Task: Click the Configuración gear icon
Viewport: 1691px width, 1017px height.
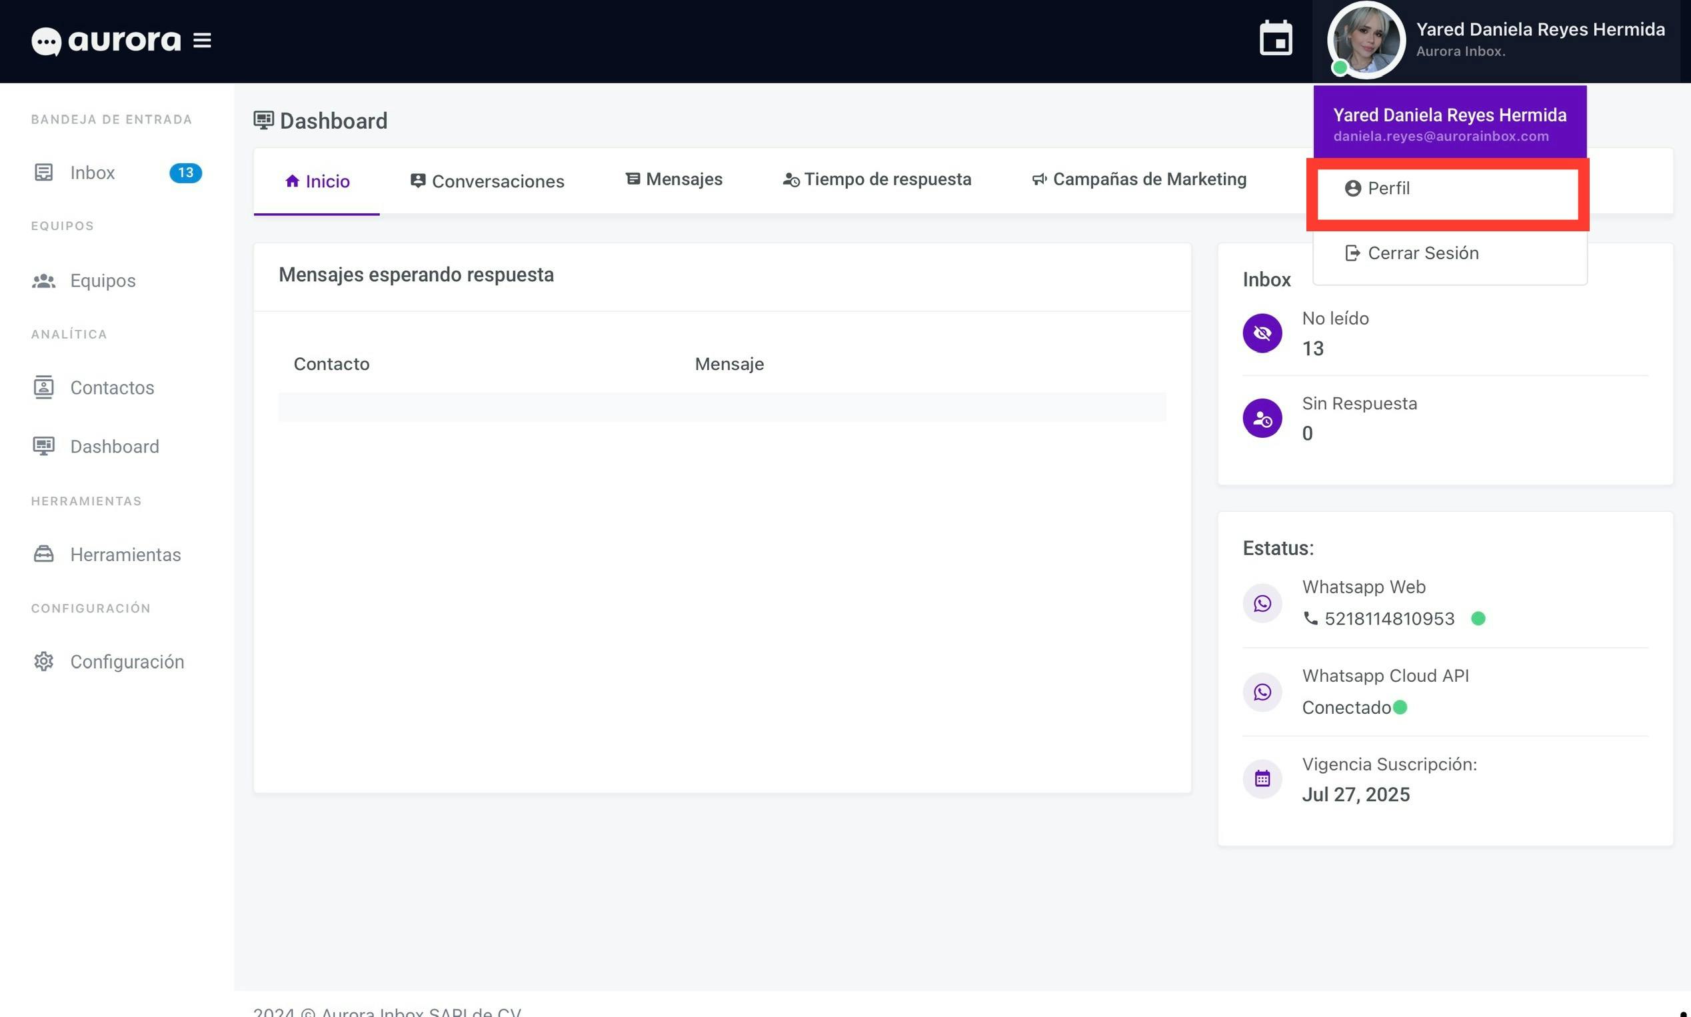Action: pos(44,662)
